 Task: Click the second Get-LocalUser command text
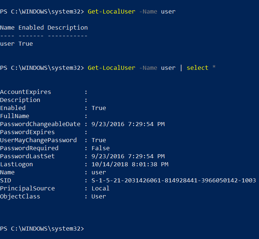point(112,68)
